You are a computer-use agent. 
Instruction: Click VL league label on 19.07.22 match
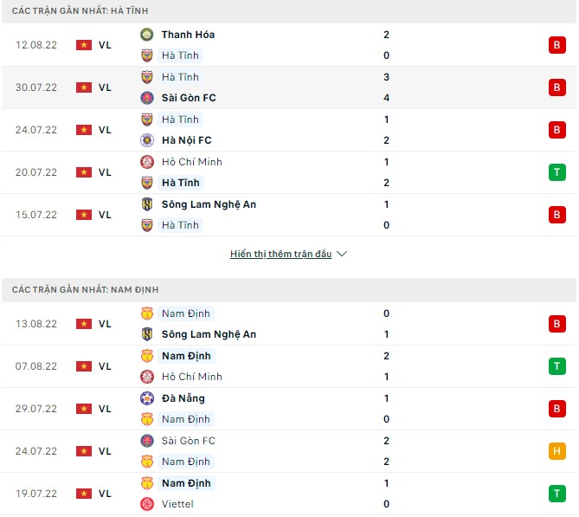click(105, 494)
